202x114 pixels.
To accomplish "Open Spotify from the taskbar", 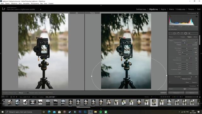I will click(x=101, y=112).
